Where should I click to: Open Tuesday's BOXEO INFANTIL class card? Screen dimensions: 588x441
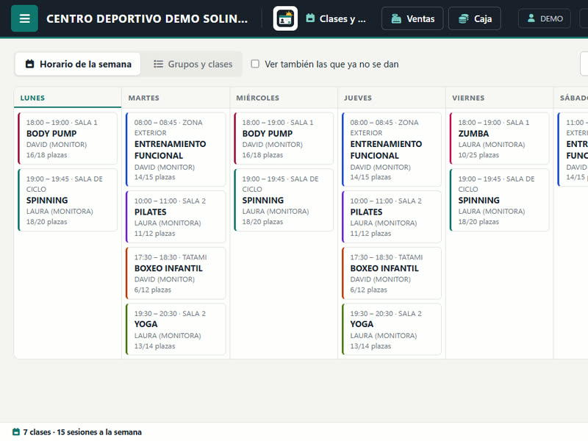click(x=176, y=273)
